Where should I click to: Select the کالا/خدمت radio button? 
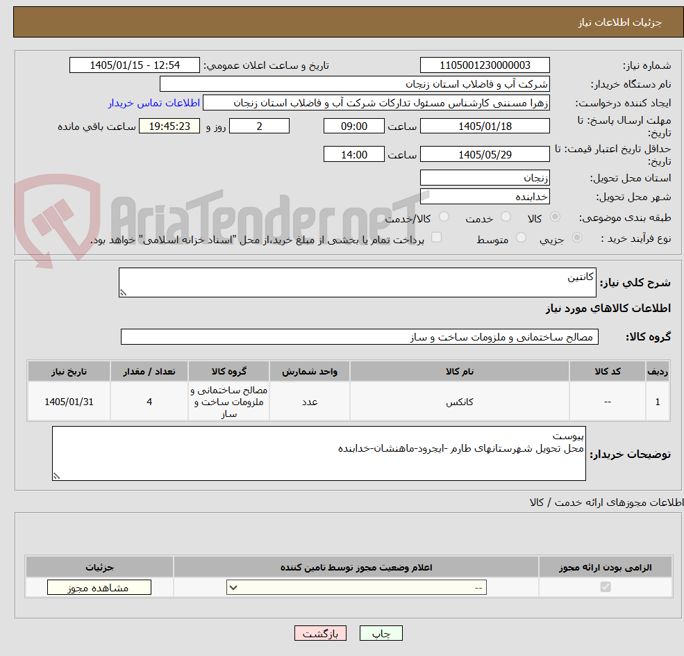tap(444, 217)
